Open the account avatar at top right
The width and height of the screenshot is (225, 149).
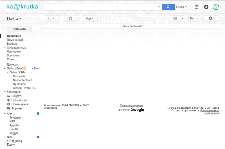tap(216, 7)
